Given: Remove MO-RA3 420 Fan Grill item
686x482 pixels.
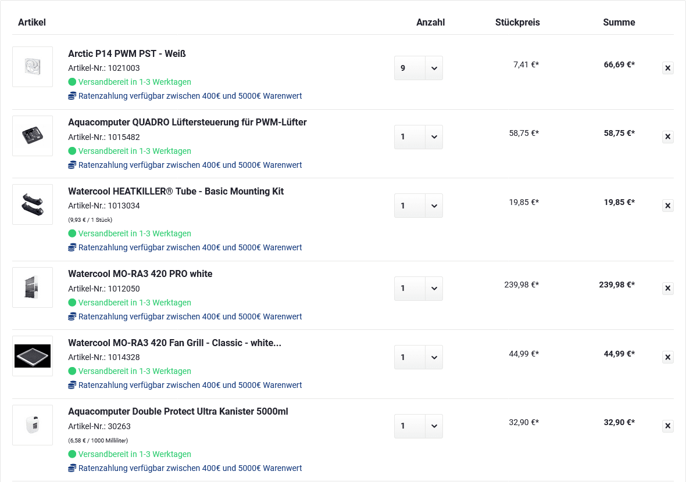Looking at the screenshot, I should point(667,358).
